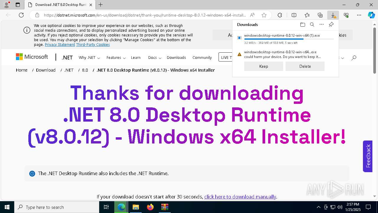Go to the .NET home link

click(x=67, y=58)
